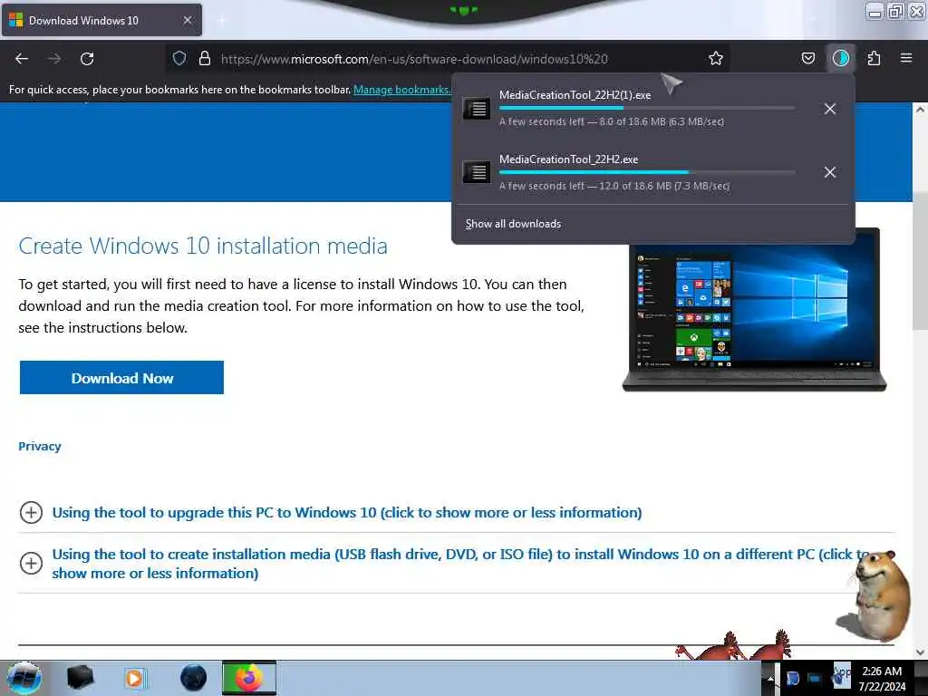Click the blue system tray icon

pyautogui.click(x=793, y=678)
